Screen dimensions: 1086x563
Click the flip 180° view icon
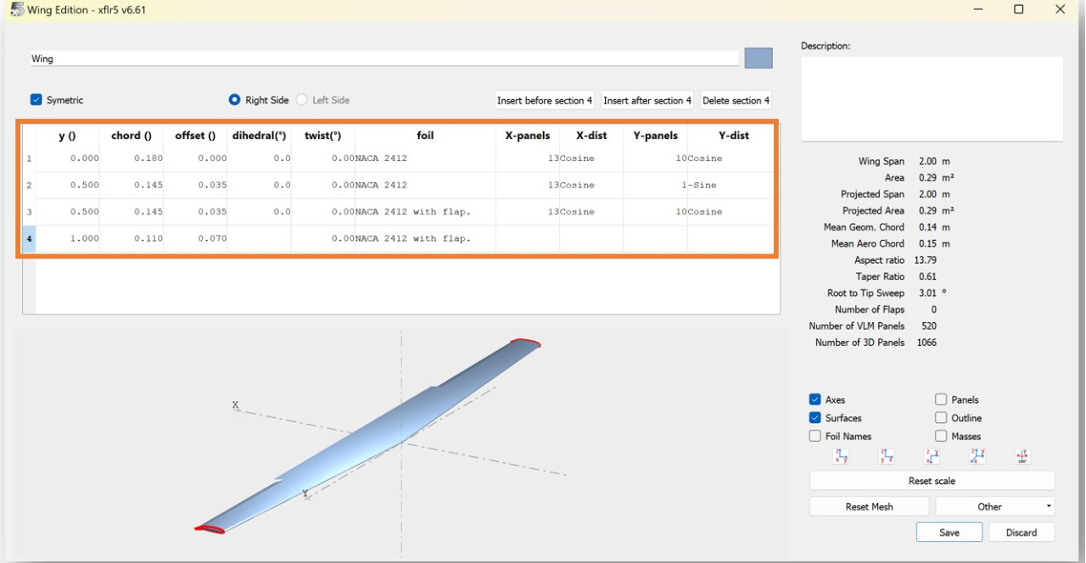point(1022,457)
